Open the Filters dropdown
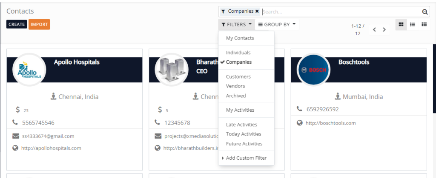This screenshot has height=178, width=436. click(237, 24)
